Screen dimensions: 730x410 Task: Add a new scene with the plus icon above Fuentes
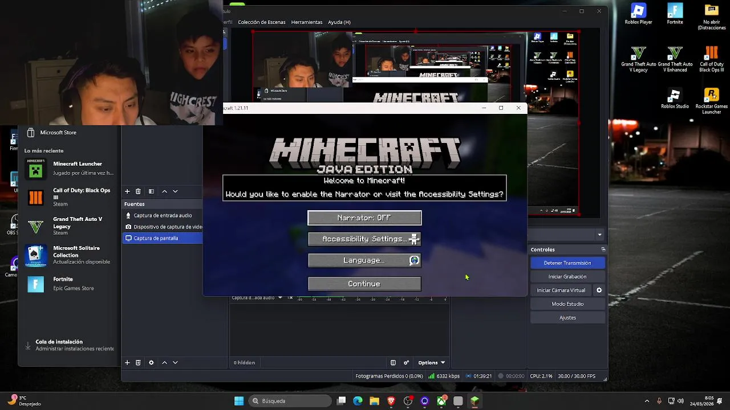tap(127, 191)
